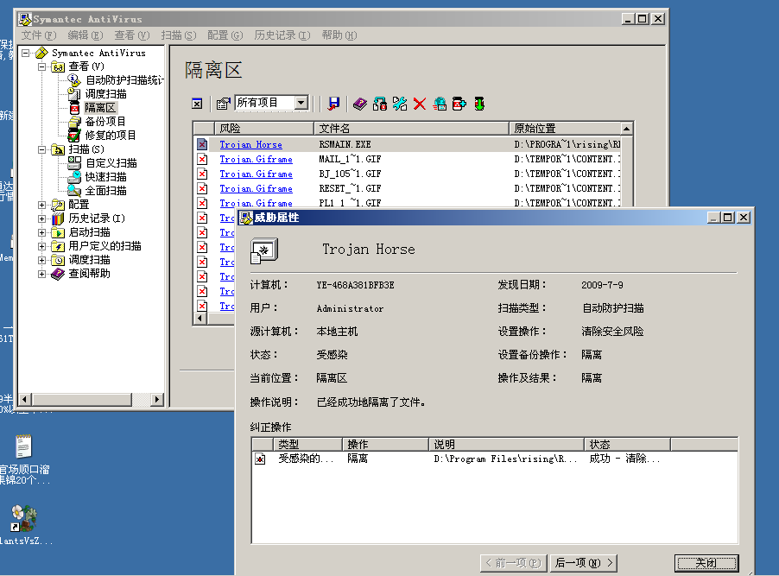Click the red X delete icon

[x=420, y=104]
